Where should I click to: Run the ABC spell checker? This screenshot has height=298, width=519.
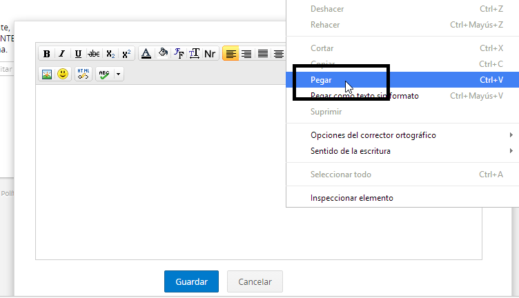pos(105,74)
